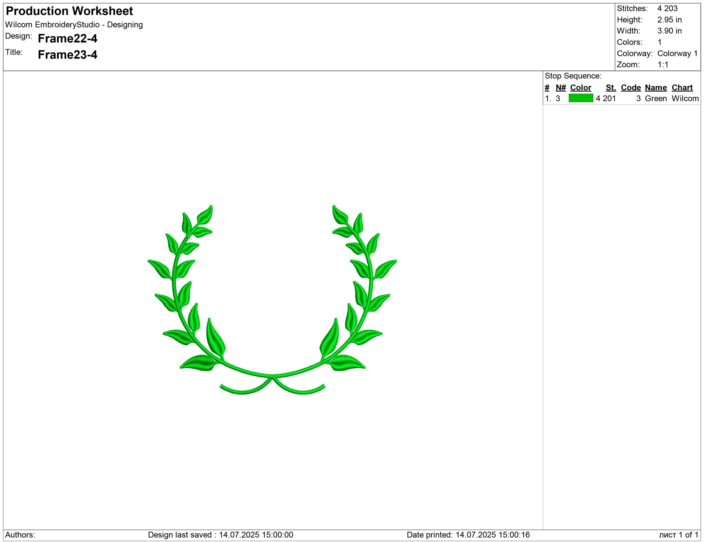Click the green color swatch in stop sequence
704x542 pixels.
[581, 98]
